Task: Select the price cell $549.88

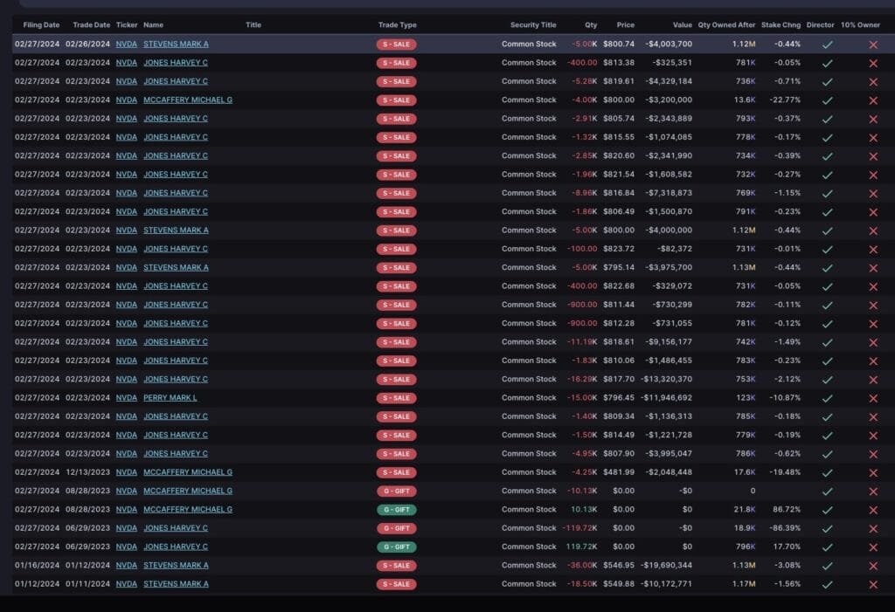Action: pos(619,584)
